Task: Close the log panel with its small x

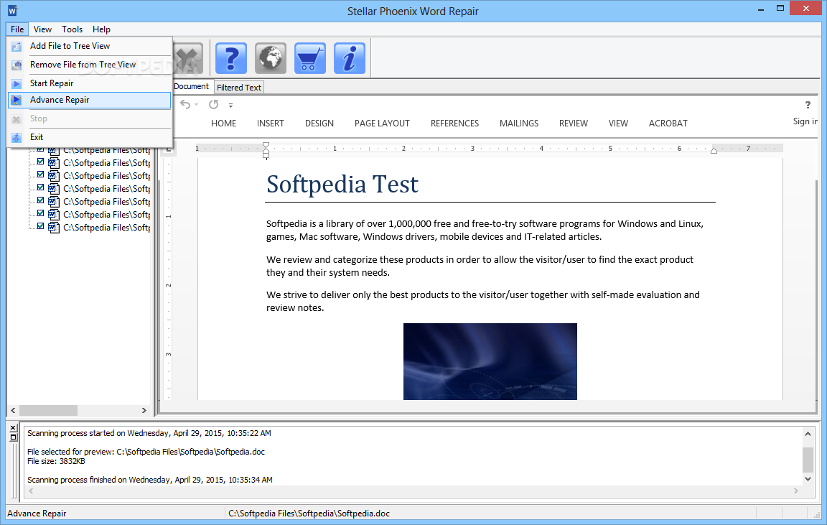Action: (x=13, y=428)
